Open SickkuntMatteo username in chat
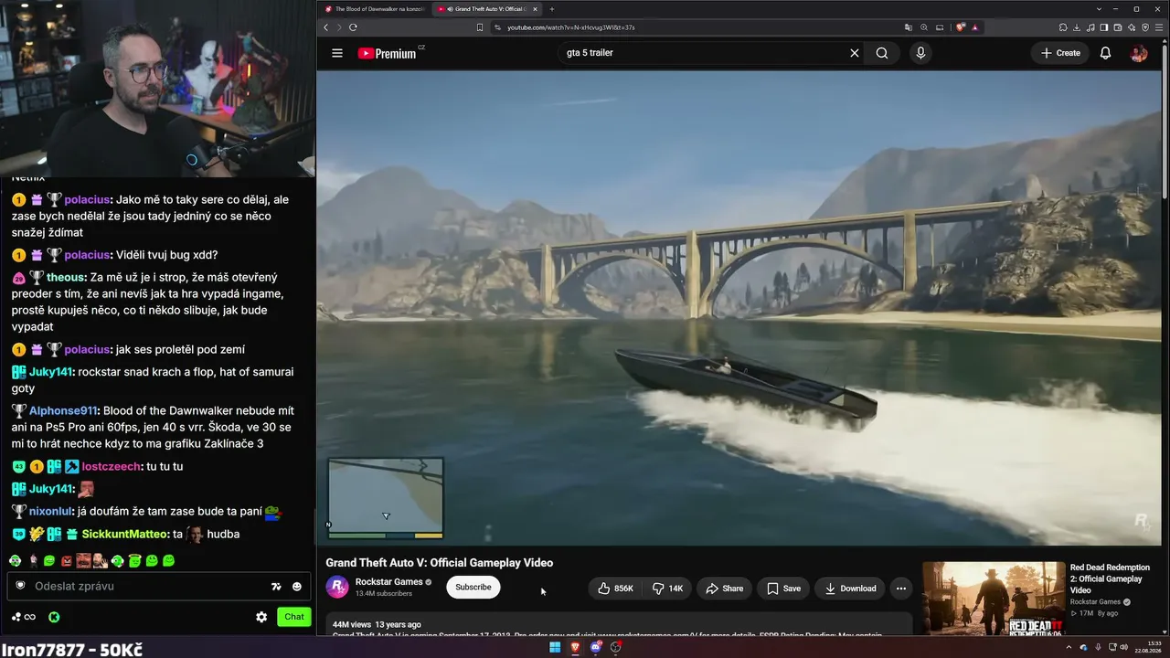The height and width of the screenshot is (658, 1170). pos(124,534)
